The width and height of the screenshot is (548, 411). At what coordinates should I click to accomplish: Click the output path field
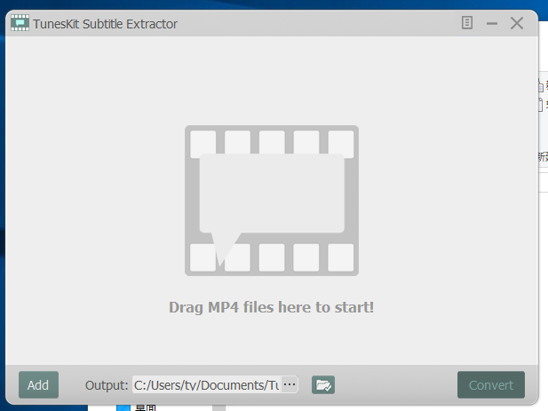click(x=207, y=384)
